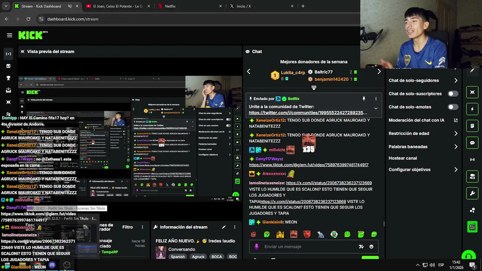Show hidden system tray icons
The width and height of the screenshot is (482, 271).
click(x=417, y=265)
